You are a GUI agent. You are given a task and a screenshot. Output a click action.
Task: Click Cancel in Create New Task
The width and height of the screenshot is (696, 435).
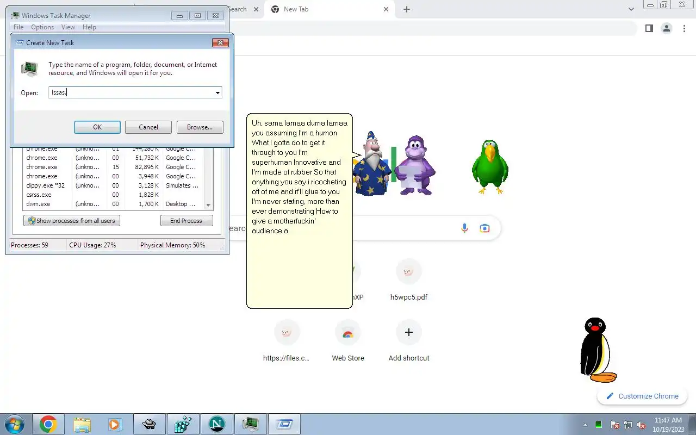[148, 127]
